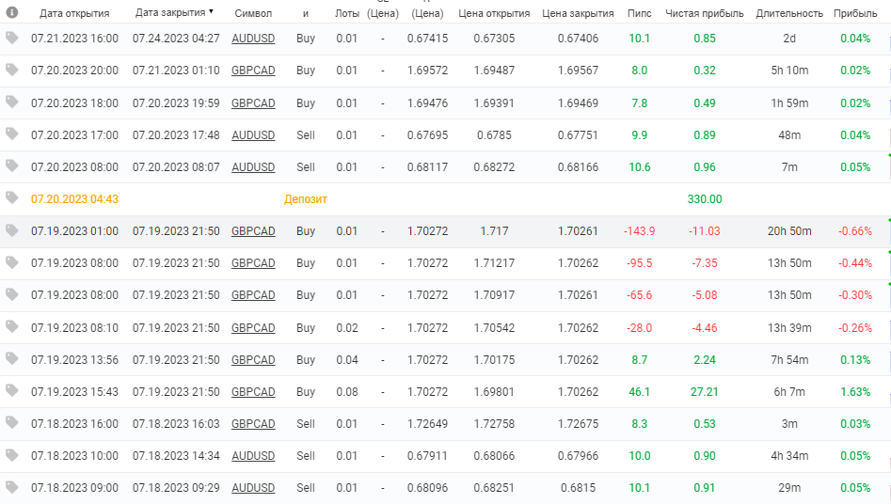Click the orange Депозит entry label
Screen dimensions: 891x504
click(305, 199)
